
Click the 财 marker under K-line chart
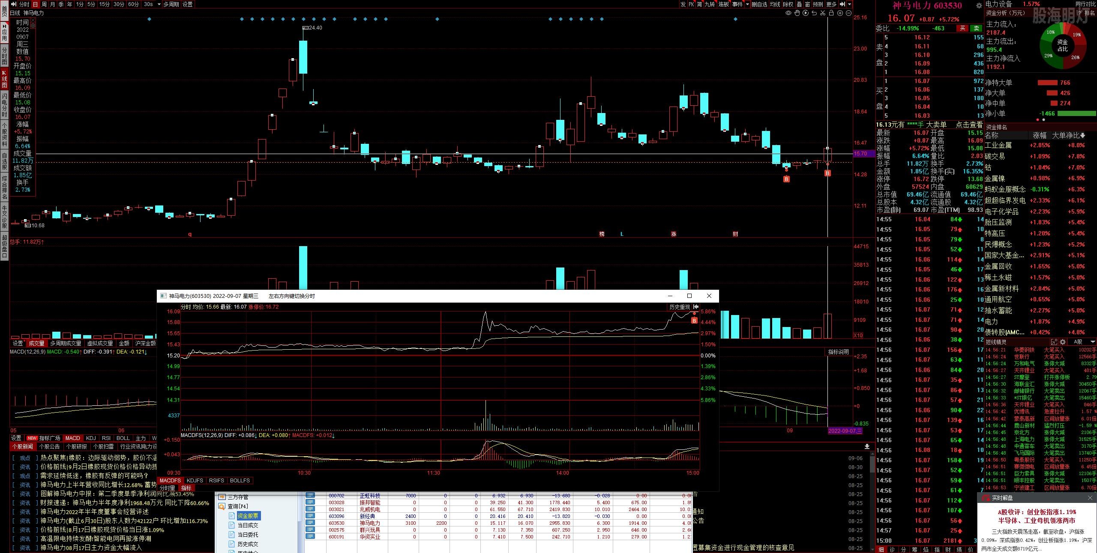pyautogui.click(x=735, y=234)
